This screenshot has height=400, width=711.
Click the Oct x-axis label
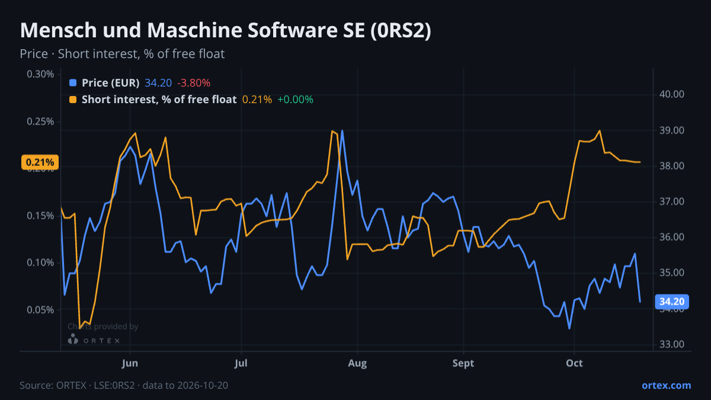click(574, 363)
